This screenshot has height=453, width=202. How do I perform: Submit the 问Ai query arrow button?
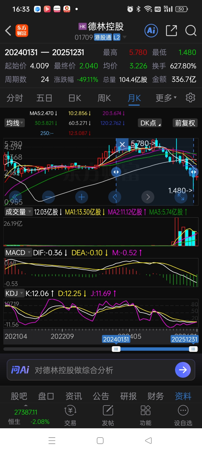coord(183,370)
